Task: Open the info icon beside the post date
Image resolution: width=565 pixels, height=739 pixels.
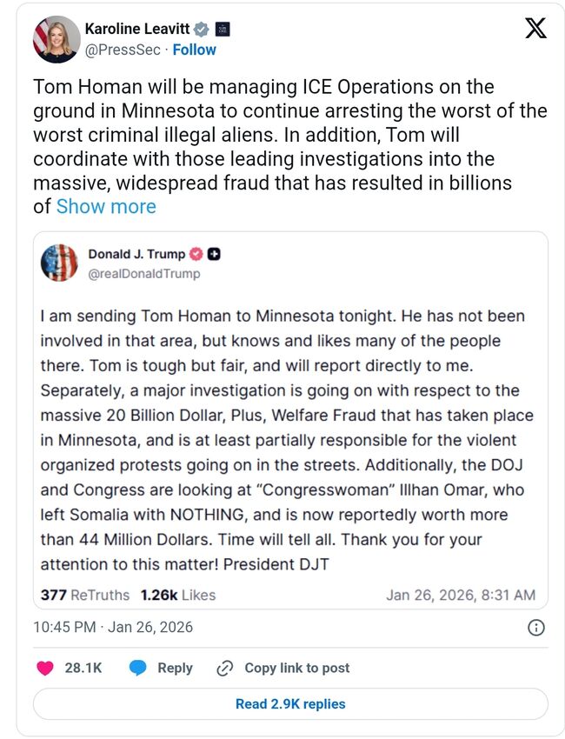Action: pyautogui.click(x=536, y=627)
